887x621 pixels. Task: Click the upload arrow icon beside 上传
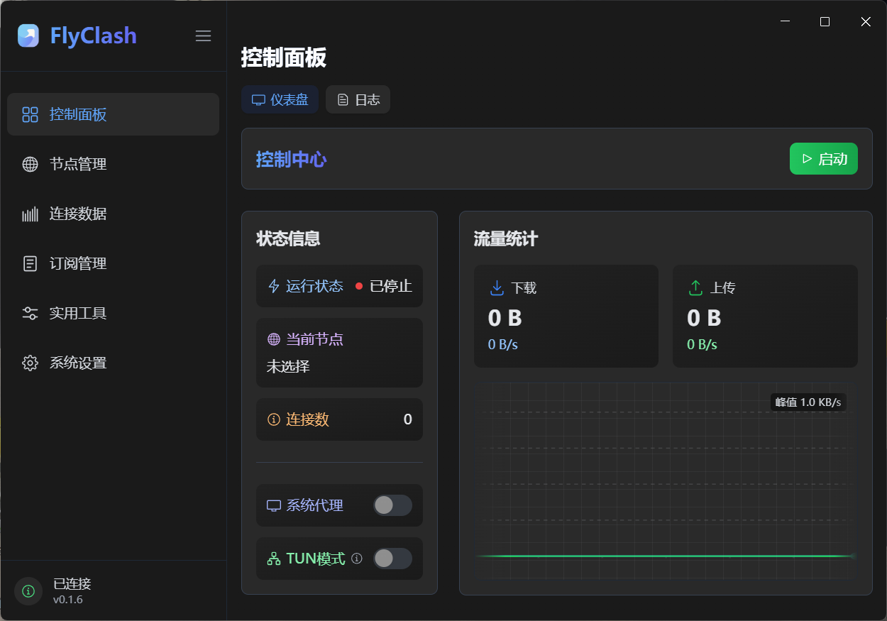695,287
